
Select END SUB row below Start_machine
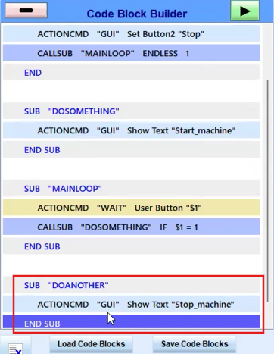pyautogui.click(x=132, y=150)
